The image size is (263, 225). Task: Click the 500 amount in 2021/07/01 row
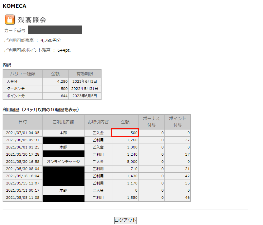point(134,133)
